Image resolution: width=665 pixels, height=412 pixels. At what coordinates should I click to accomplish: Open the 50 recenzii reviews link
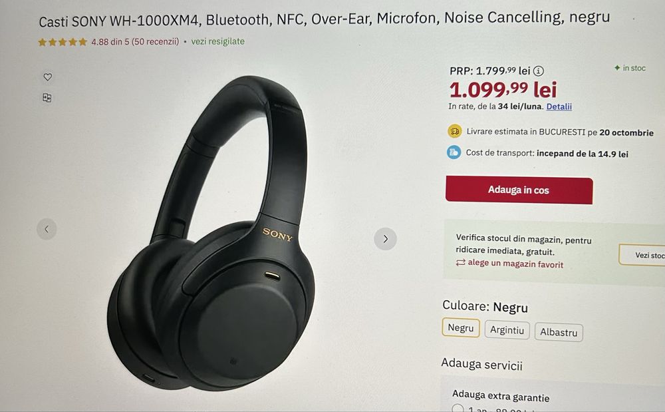pyautogui.click(x=155, y=41)
